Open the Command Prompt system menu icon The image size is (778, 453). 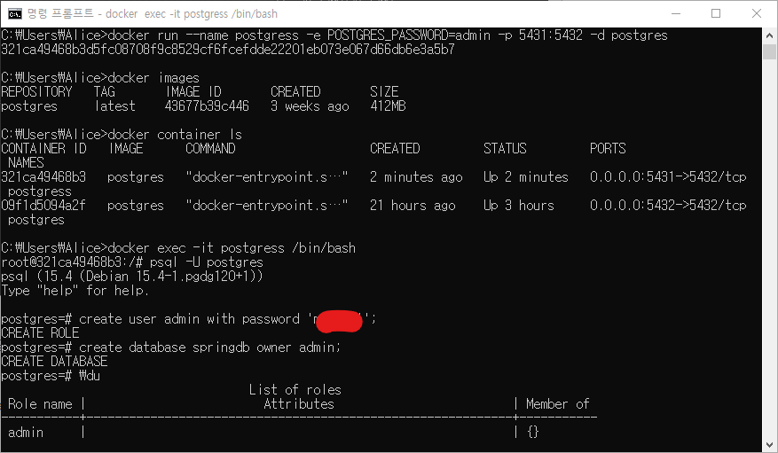[x=15, y=13]
